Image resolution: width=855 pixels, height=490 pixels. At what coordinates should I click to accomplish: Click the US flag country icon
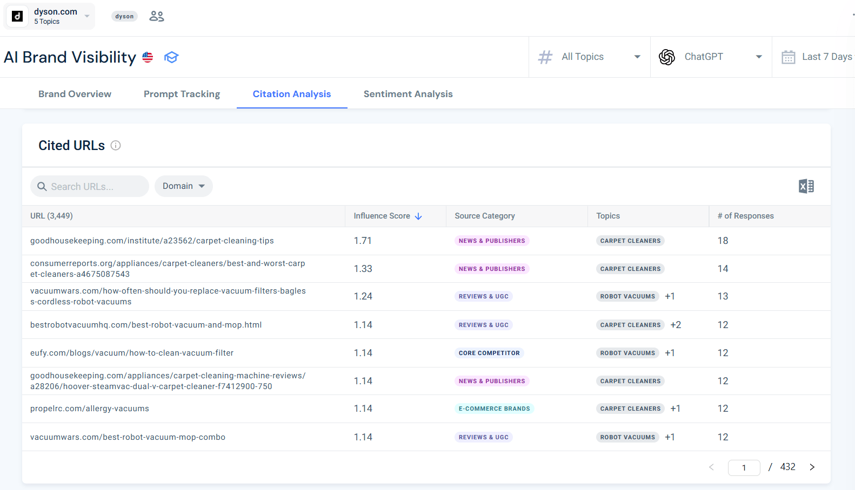pyautogui.click(x=148, y=57)
